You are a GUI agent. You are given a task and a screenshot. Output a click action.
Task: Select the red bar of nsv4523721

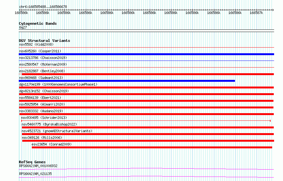pos(148,134)
